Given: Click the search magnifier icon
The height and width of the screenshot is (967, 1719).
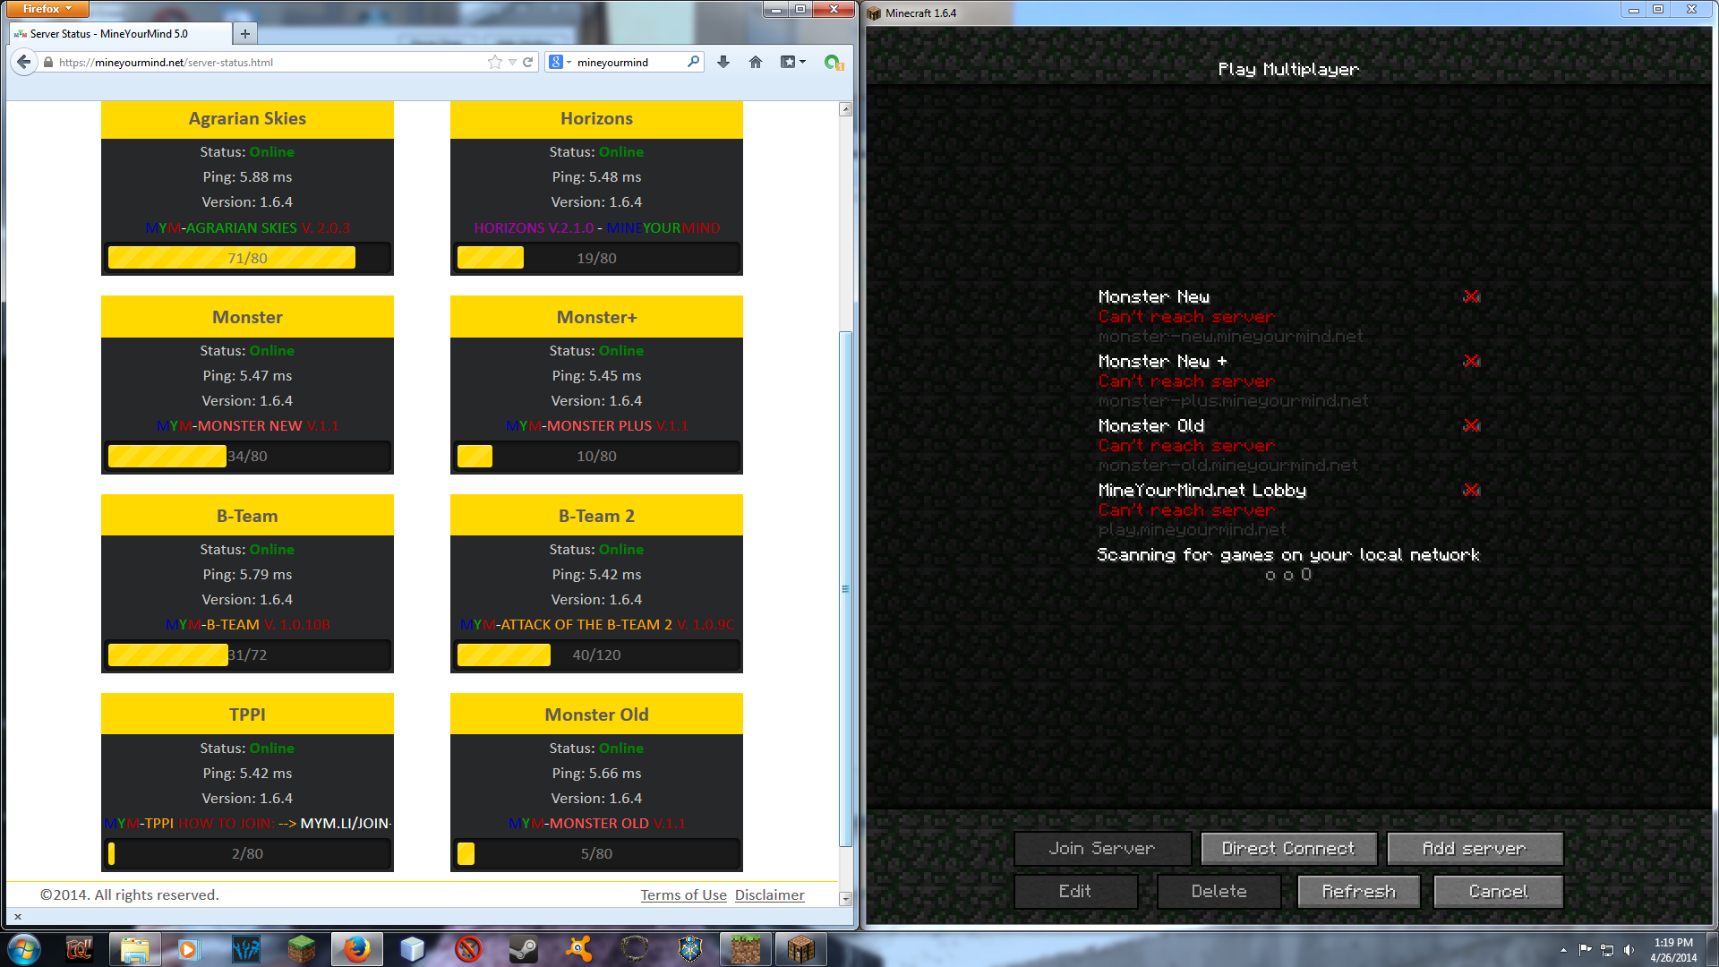Looking at the screenshot, I should pyautogui.click(x=693, y=62).
